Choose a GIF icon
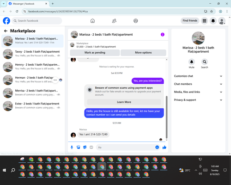This screenshot has height=185, width=231. [x=91, y=147]
